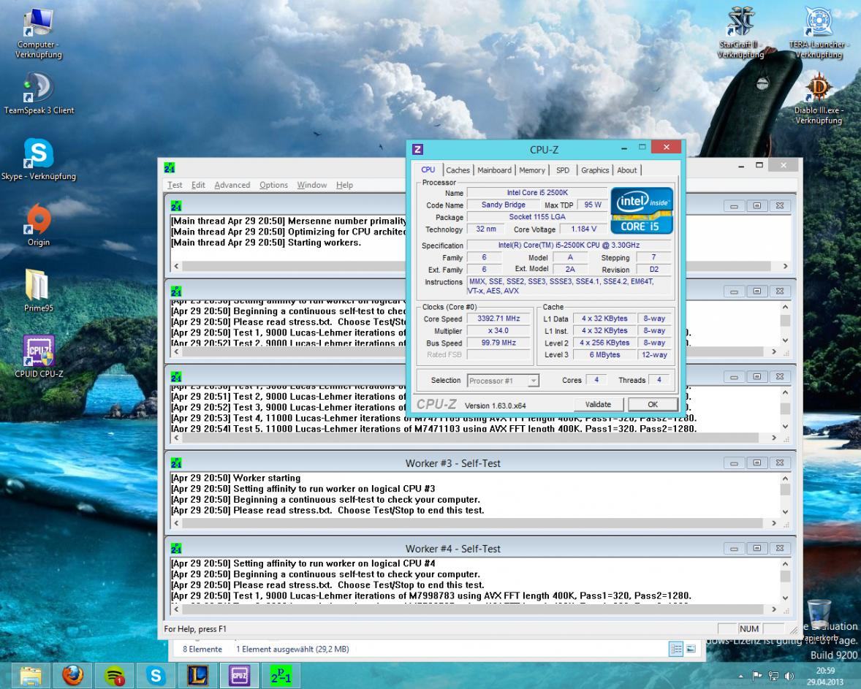Screen dimensions: 861x689
Task: Open Prime95 Test menu
Action: (175, 185)
